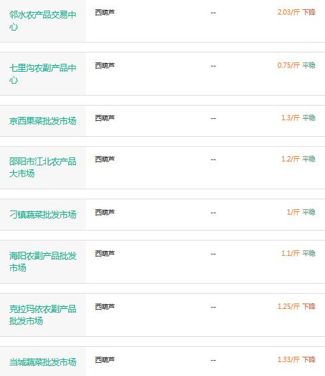Select 西葫芦 in the 刁镇 row

tap(105, 212)
